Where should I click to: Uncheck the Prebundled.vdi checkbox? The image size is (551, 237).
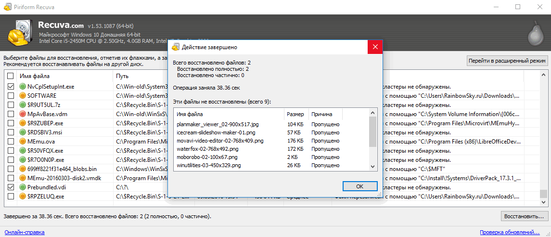[x=11, y=187]
